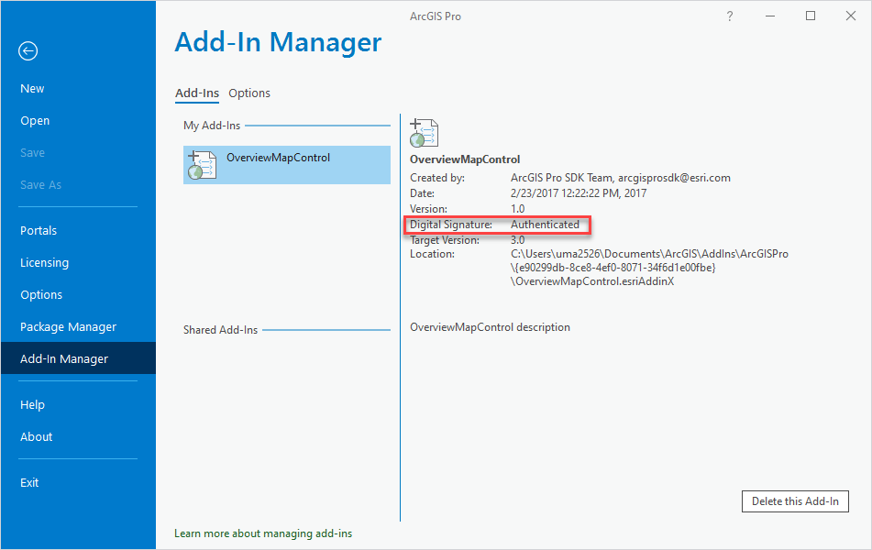Open an existing project

(x=34, y=120)
